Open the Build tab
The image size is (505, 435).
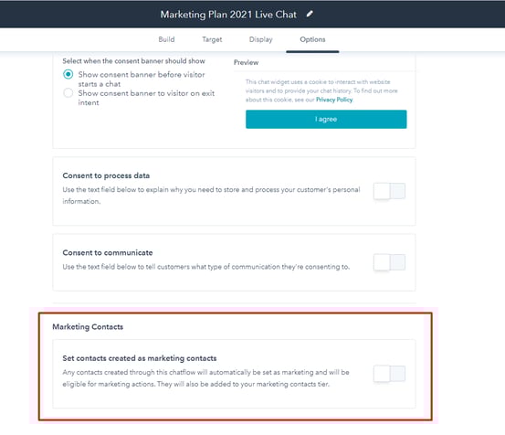(x=166, y=39)
